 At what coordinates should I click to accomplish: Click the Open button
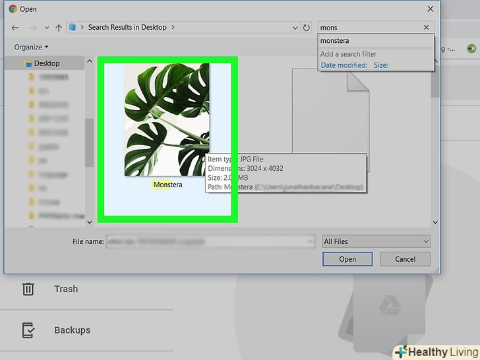(x=347, y=259)
